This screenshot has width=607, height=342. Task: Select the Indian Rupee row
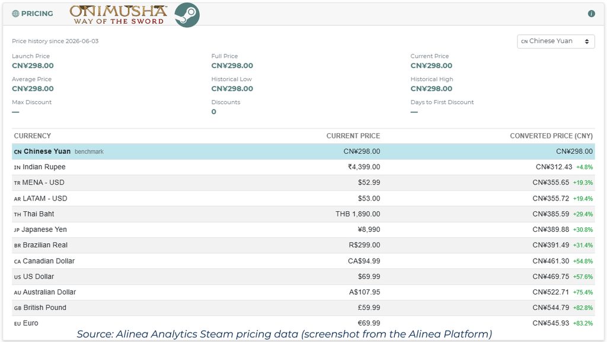pyautogui.click(x=303, y=167)
